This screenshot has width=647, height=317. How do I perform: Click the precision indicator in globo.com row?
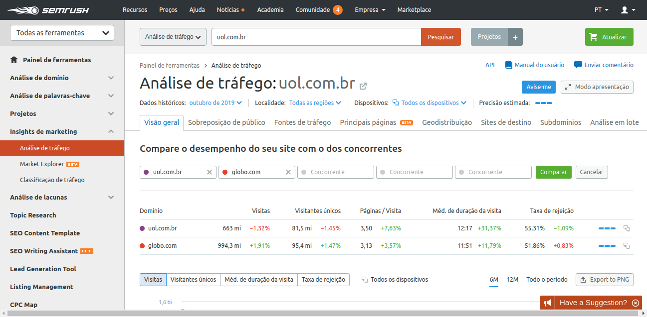607,246
